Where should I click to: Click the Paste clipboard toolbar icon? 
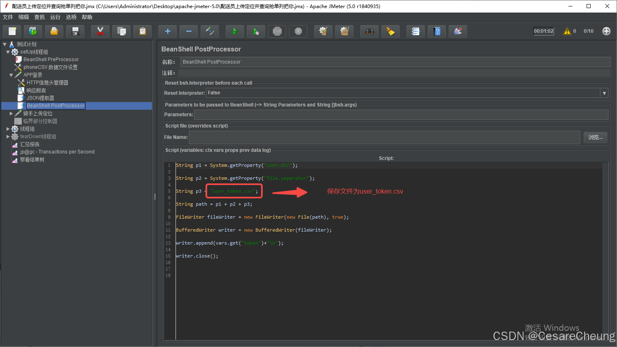click(x=142, y=31)
